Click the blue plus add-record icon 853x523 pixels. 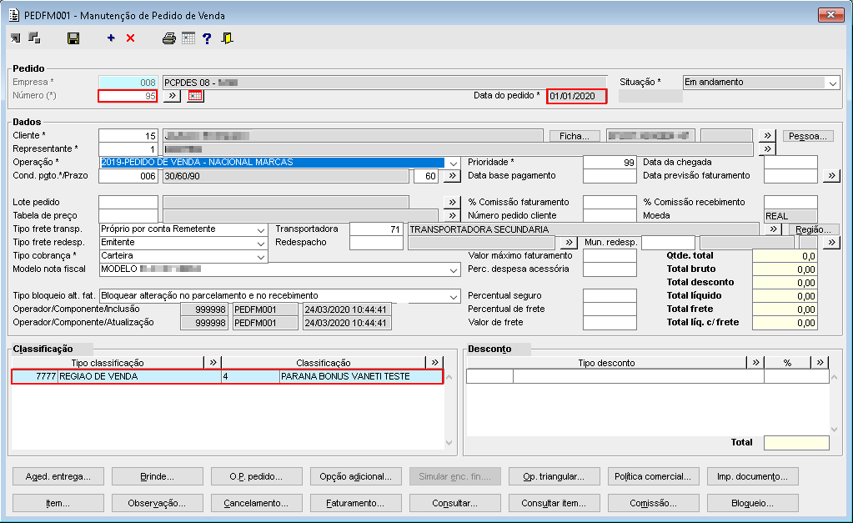click(x=111, y=38)
